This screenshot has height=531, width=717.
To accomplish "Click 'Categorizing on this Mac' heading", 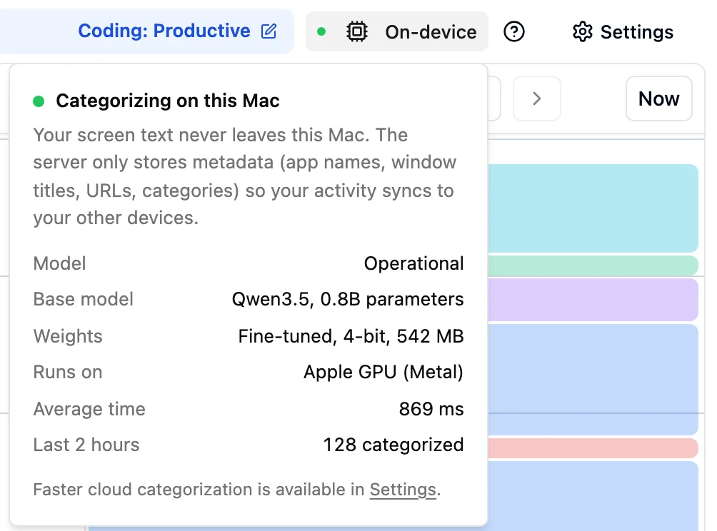I will pos(168,101).
